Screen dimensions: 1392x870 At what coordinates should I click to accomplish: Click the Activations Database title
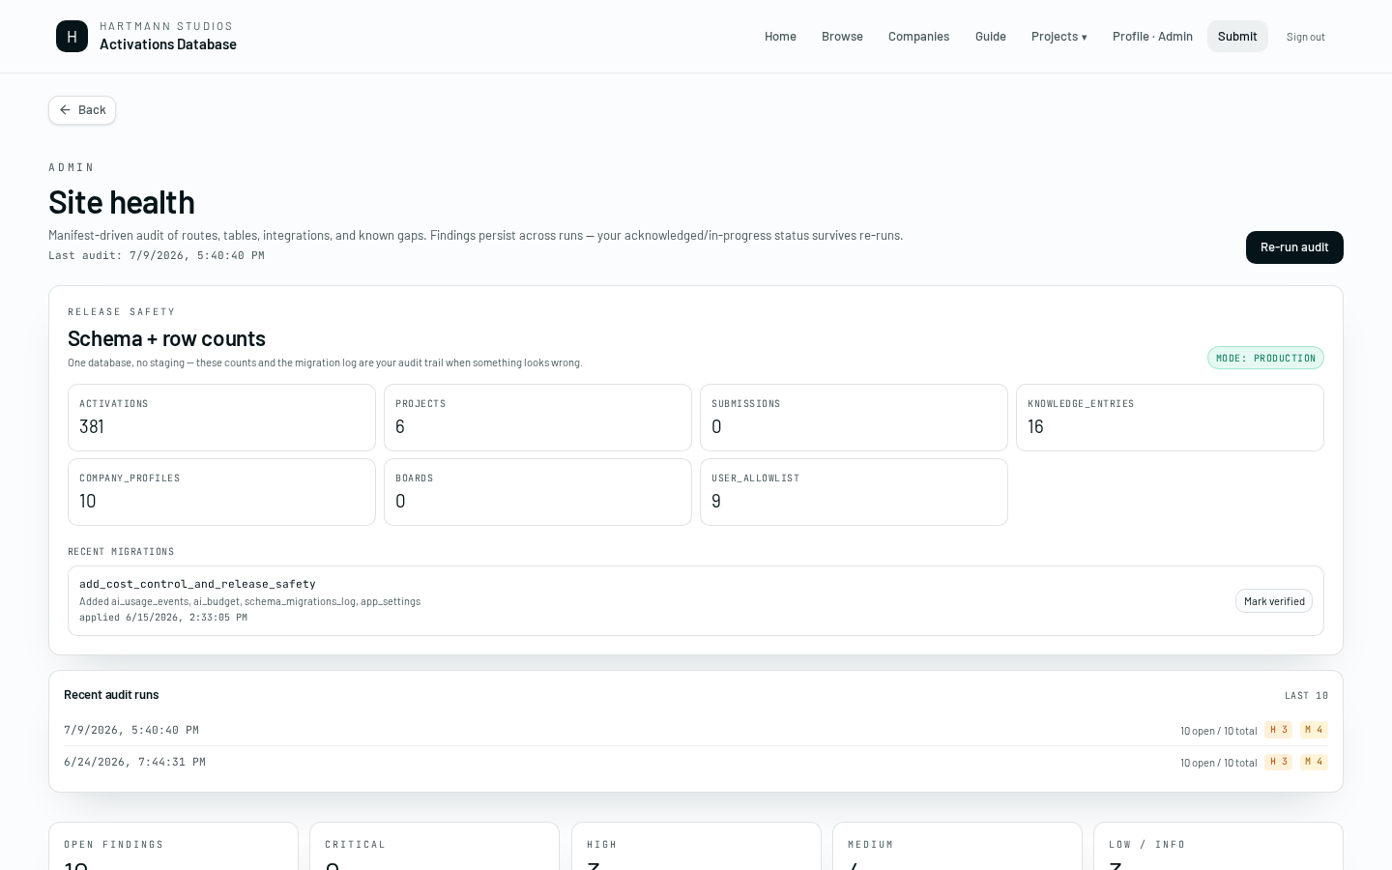tap(168, 44)
